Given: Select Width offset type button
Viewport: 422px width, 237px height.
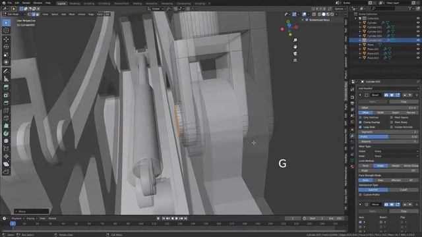Looking at the screenshot, I should pyautogui.click(x=380, y=113).
